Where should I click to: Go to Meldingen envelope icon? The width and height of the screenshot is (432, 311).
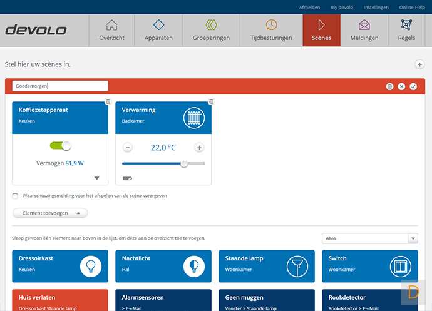tap(364, 31)
